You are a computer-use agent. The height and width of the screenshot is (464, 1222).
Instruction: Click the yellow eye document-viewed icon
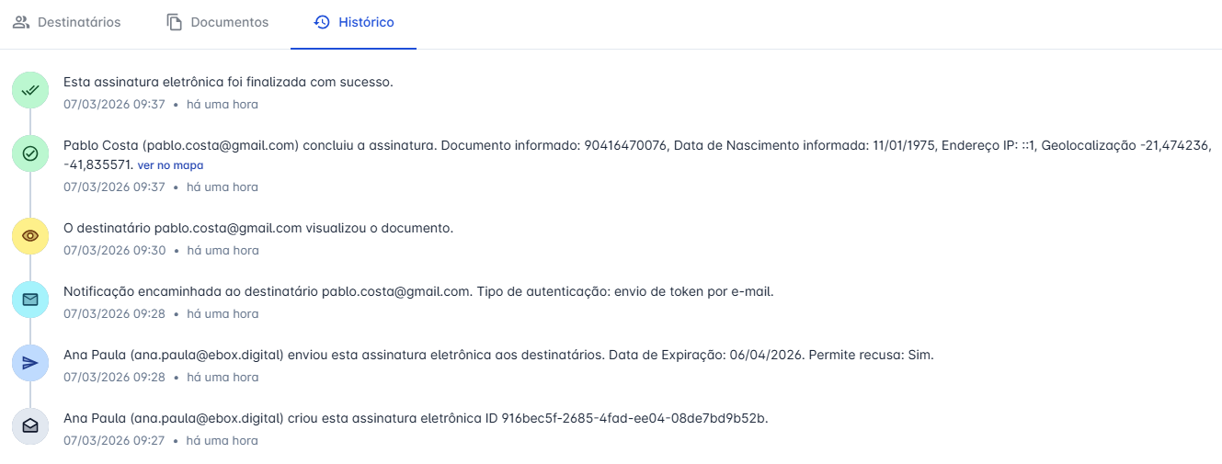pyautogui.click(x=30, y=236)
